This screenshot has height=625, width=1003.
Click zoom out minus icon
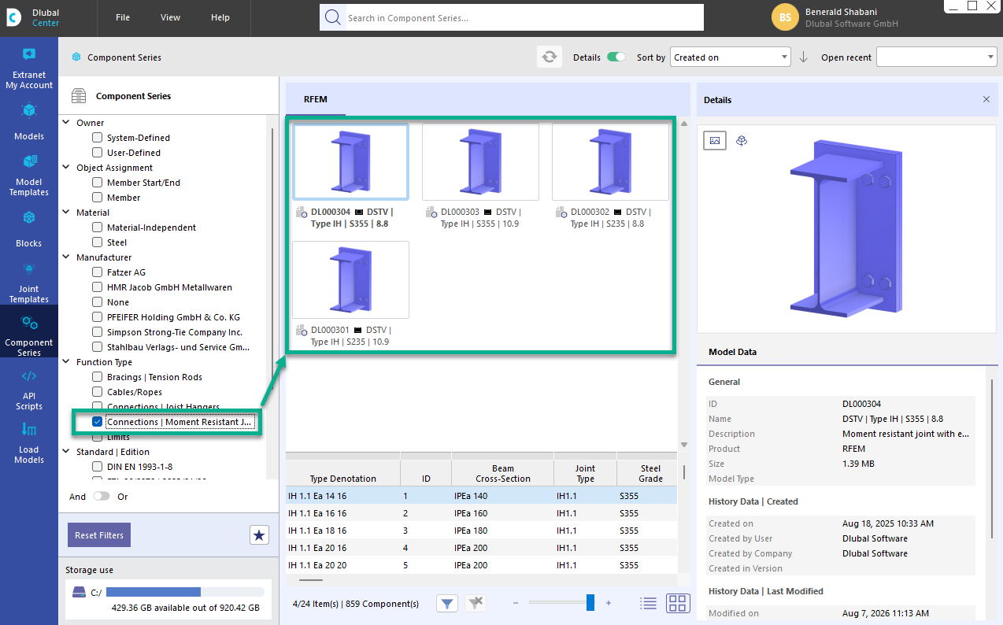516,604
